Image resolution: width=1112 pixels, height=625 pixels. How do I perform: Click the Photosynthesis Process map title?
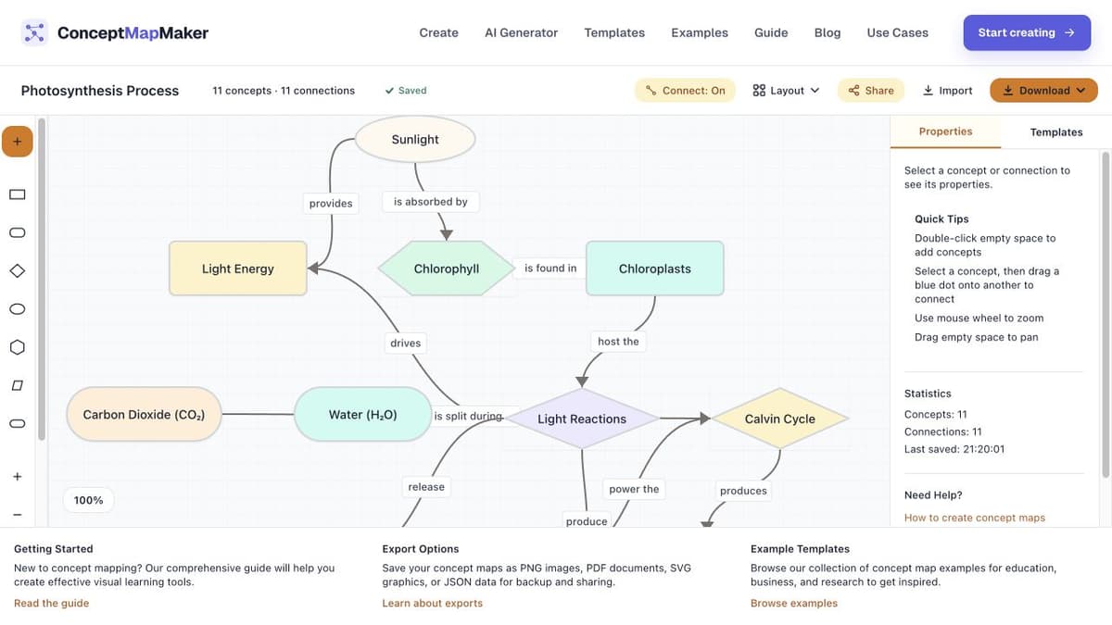[x=100, y=91]
